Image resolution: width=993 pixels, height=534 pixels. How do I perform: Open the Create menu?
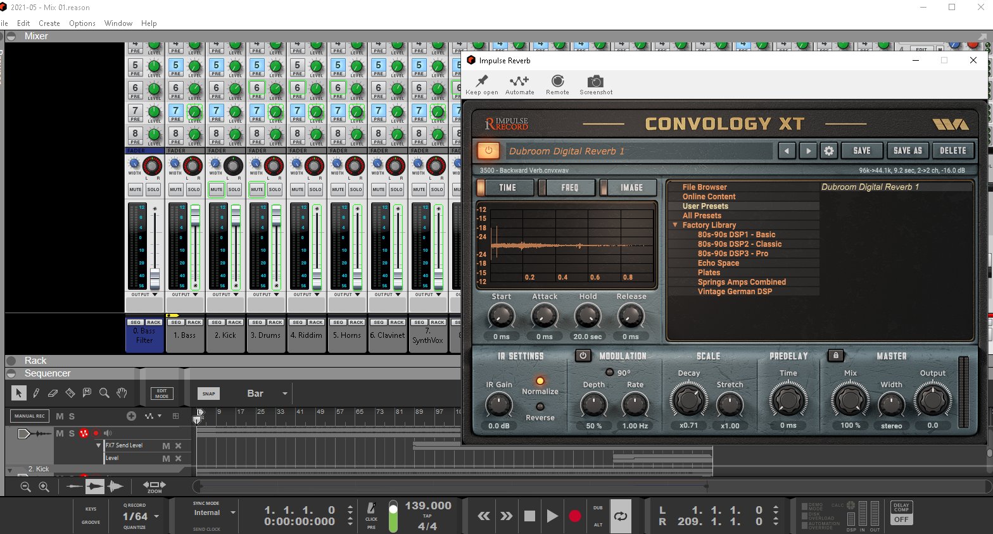[49, 23]
